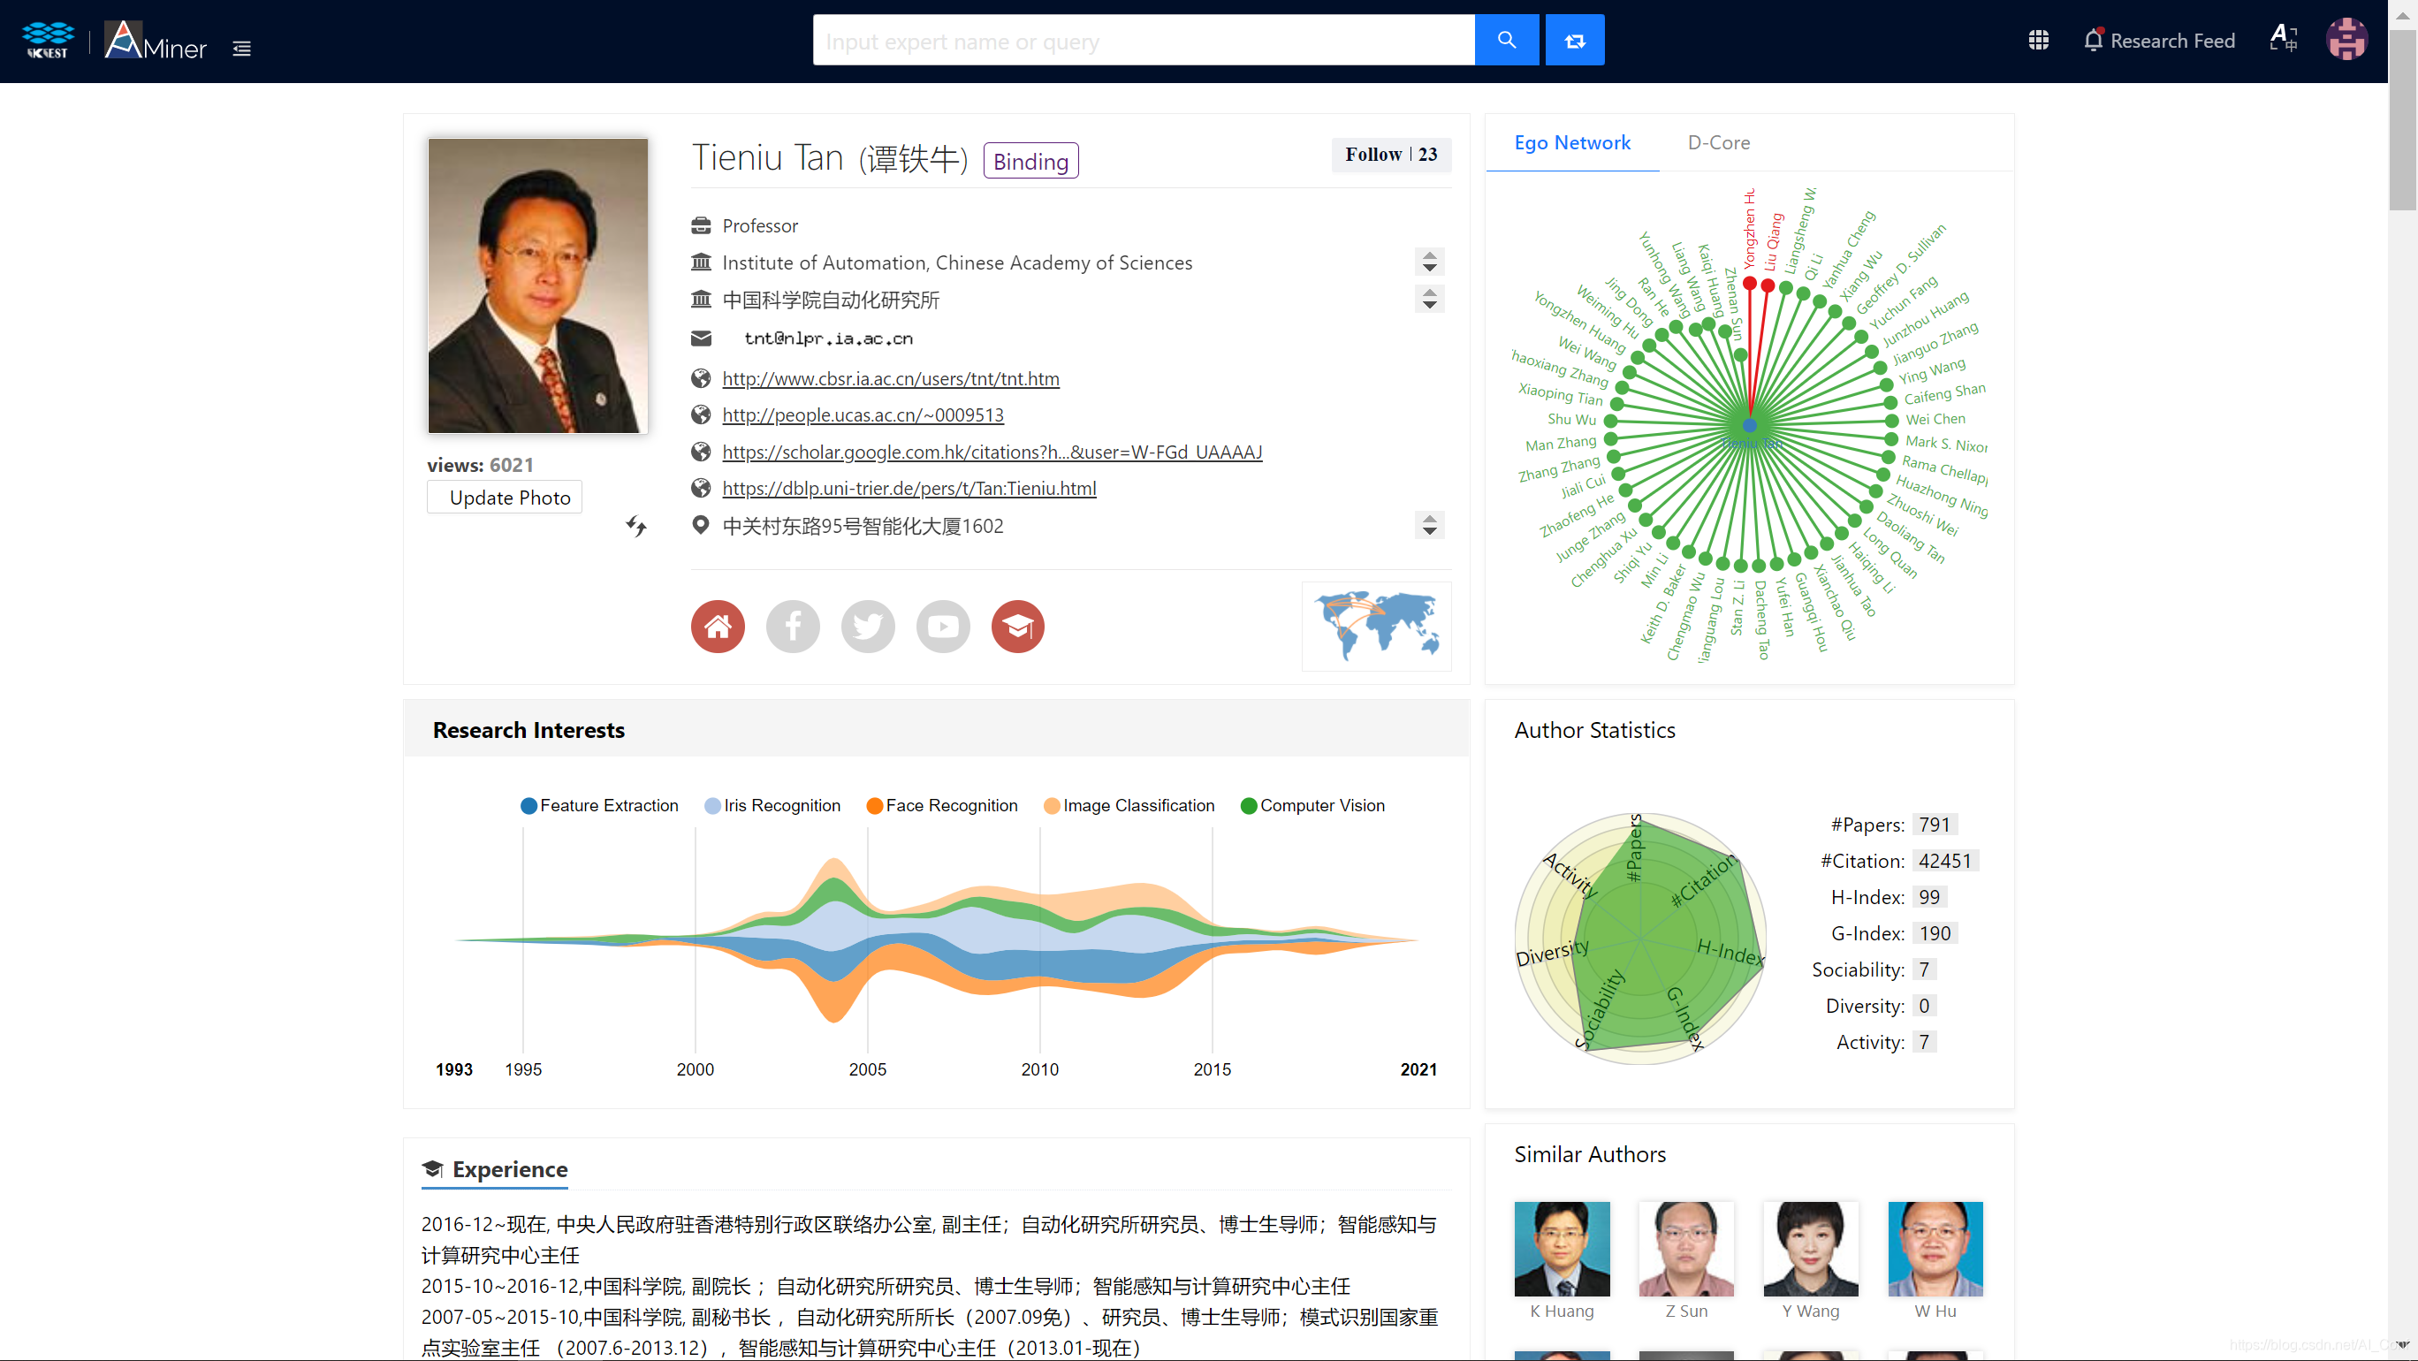Open similar author W Hu
The width and height of the screenshot is (2418, 1361).
click(1935, 1260)
